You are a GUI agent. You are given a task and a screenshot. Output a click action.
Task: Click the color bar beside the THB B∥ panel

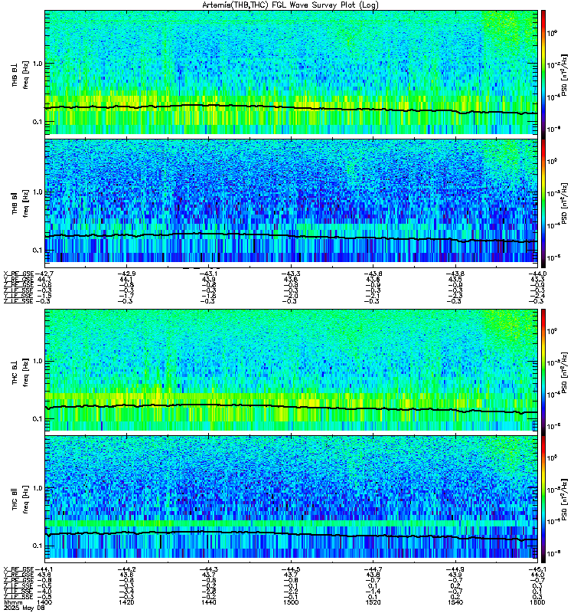(x=543, y=203)
